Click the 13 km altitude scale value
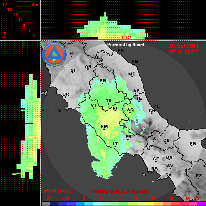Viewport: 206px width, 206px height. [15, 15]
